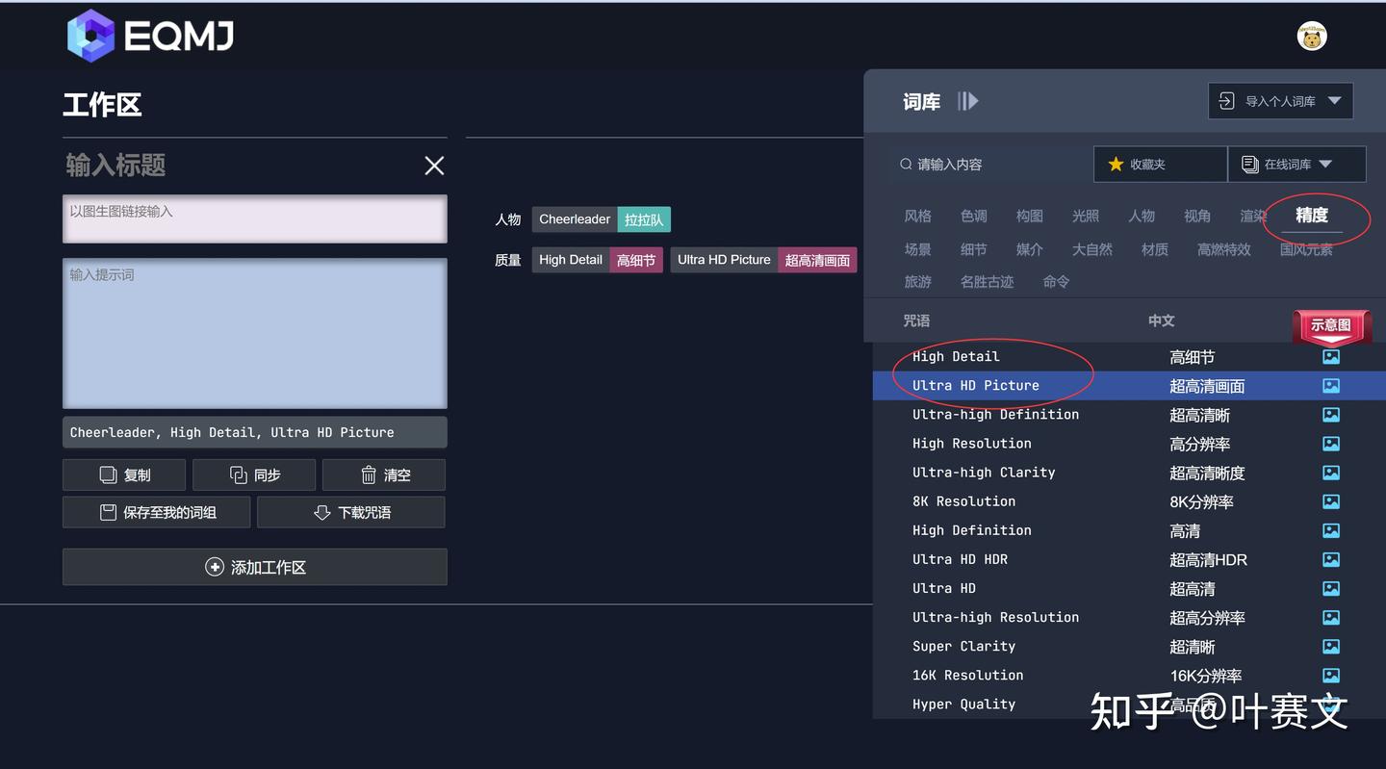Click the 清空 clear button
The width and height of the screenshot is (1386, 769).
point(384,475)
